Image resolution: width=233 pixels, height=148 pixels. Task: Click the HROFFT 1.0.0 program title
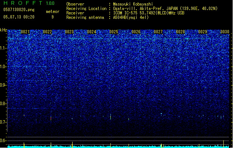point(29,3)
